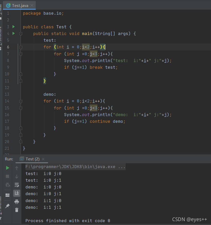Image resolution: width=211 pixels, height=225 pixels.
Task: Collapse inner for loop fold on line 7
Action: (21, 54)
